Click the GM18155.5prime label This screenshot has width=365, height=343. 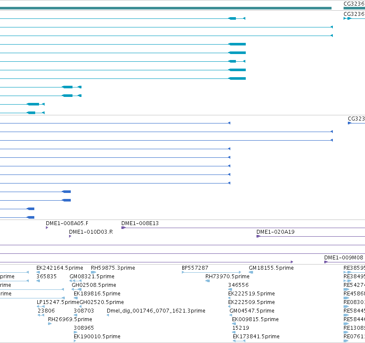[x=271, y=268]
